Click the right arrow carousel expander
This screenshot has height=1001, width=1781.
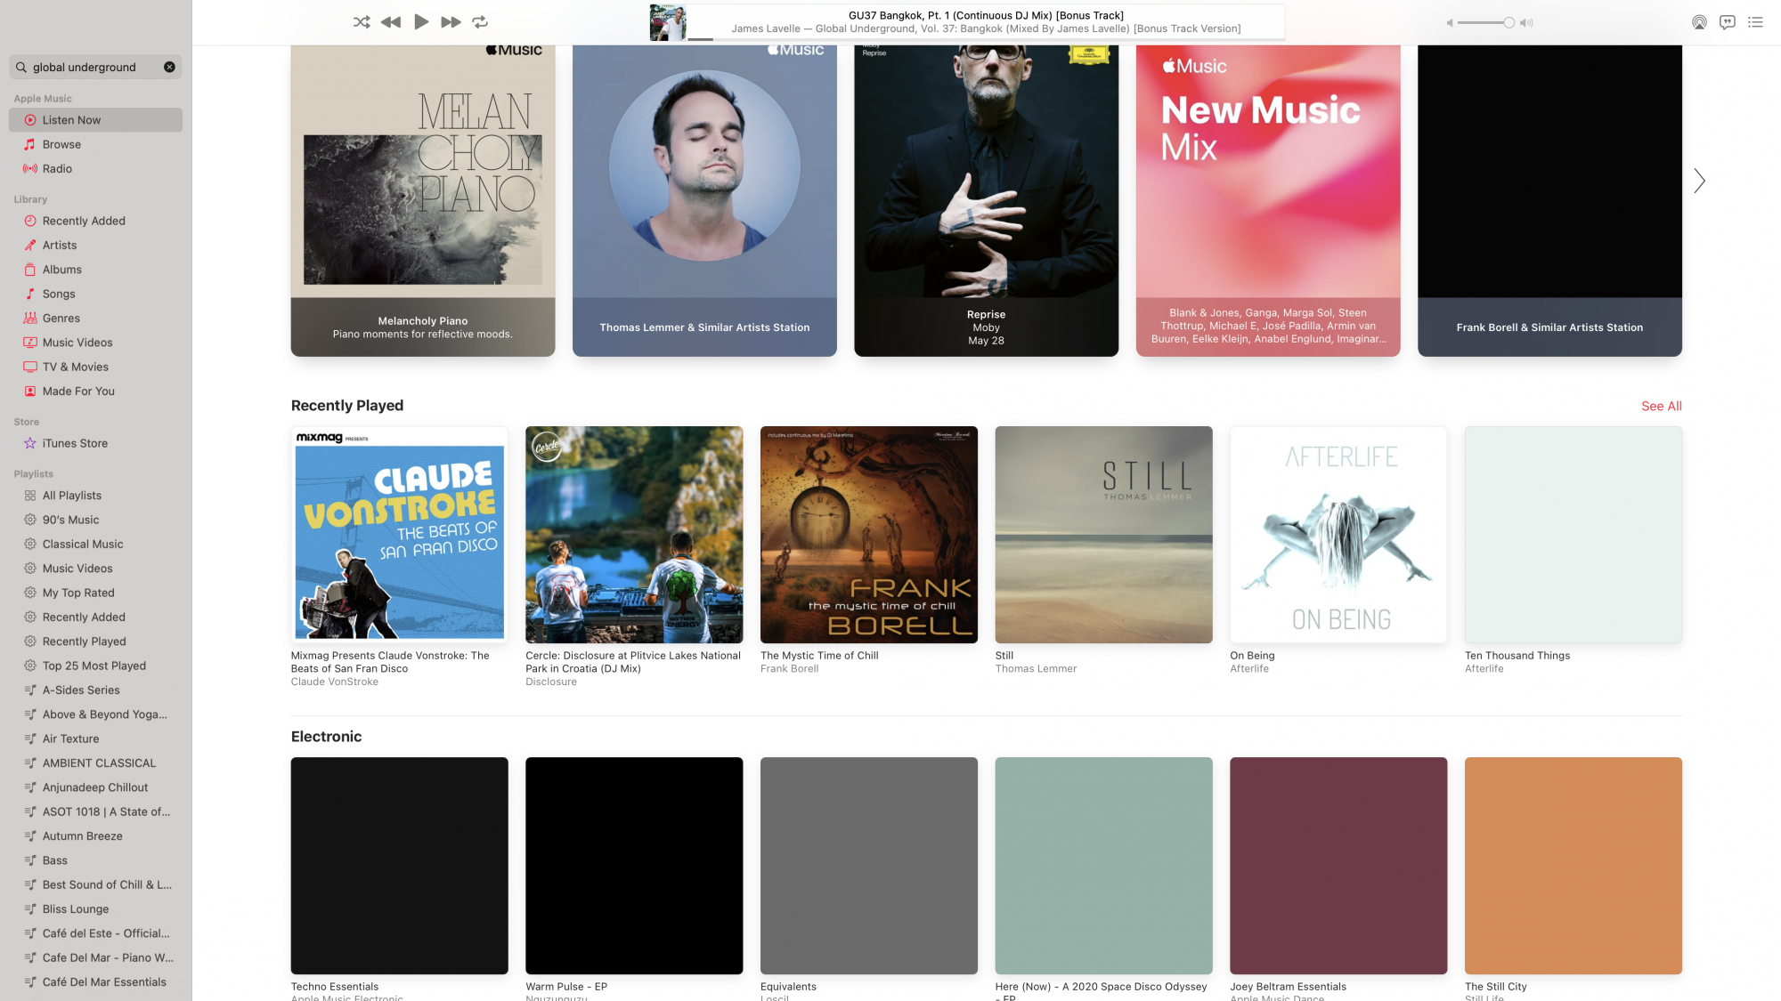tap(1699, 182)
